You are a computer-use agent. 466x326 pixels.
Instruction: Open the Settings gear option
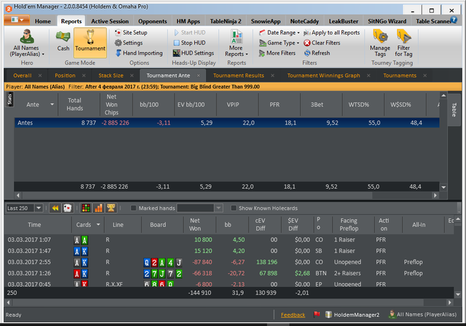tap(128, 43)
